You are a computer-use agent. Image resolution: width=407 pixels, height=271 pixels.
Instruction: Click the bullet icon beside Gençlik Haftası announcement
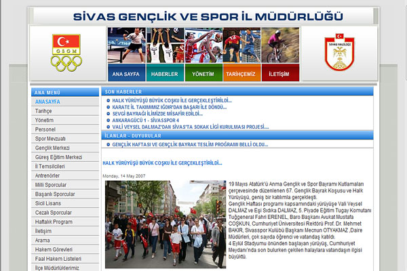tap(108, 144)
